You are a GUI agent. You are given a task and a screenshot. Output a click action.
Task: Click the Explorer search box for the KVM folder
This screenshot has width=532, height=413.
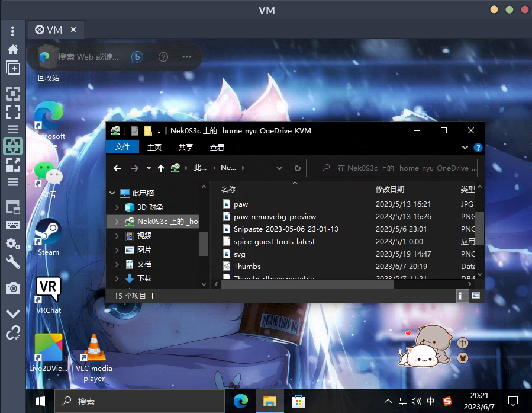pos(396,168)
